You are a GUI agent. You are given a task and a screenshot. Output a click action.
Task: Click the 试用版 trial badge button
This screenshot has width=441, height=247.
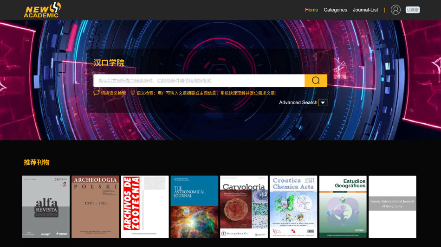click(x=413, y=10)
